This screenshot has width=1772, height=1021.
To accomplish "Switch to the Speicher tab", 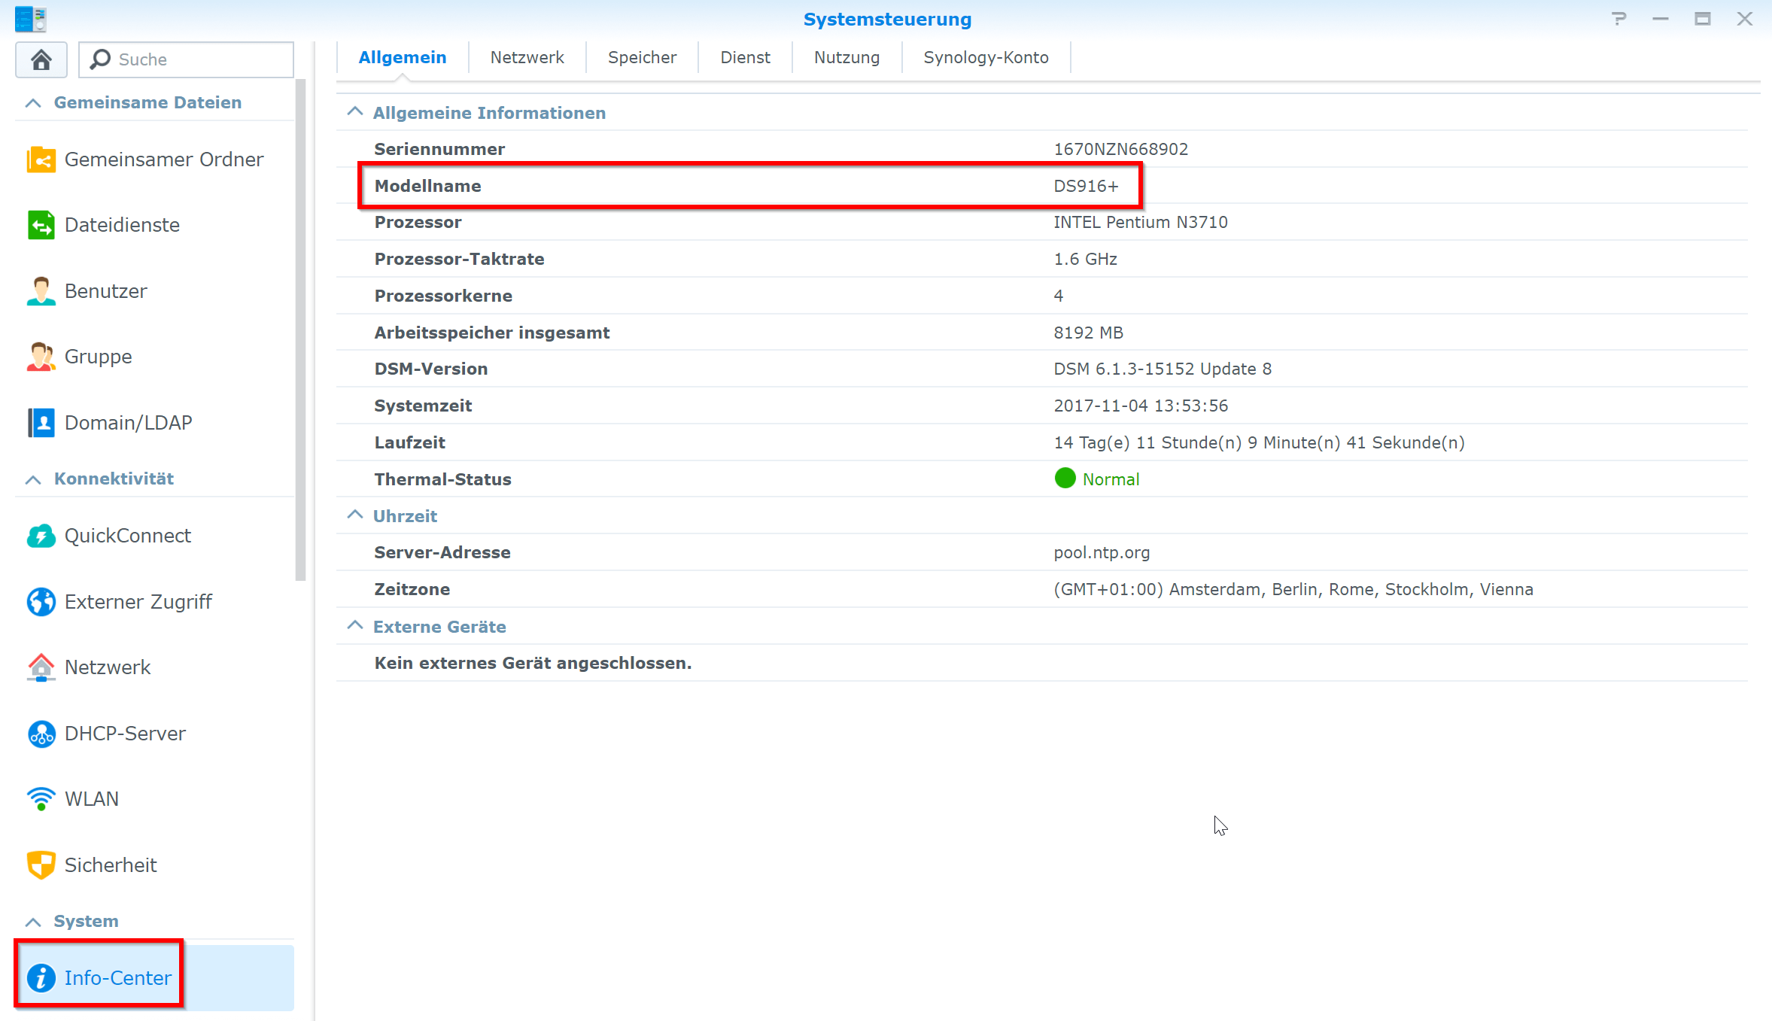I will [x=642, y=58].
